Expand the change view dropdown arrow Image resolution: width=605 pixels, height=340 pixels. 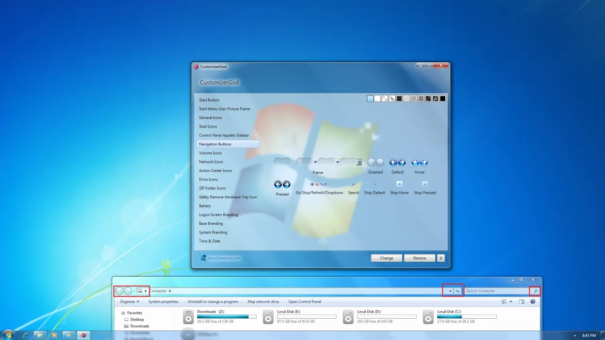(510, 301)
